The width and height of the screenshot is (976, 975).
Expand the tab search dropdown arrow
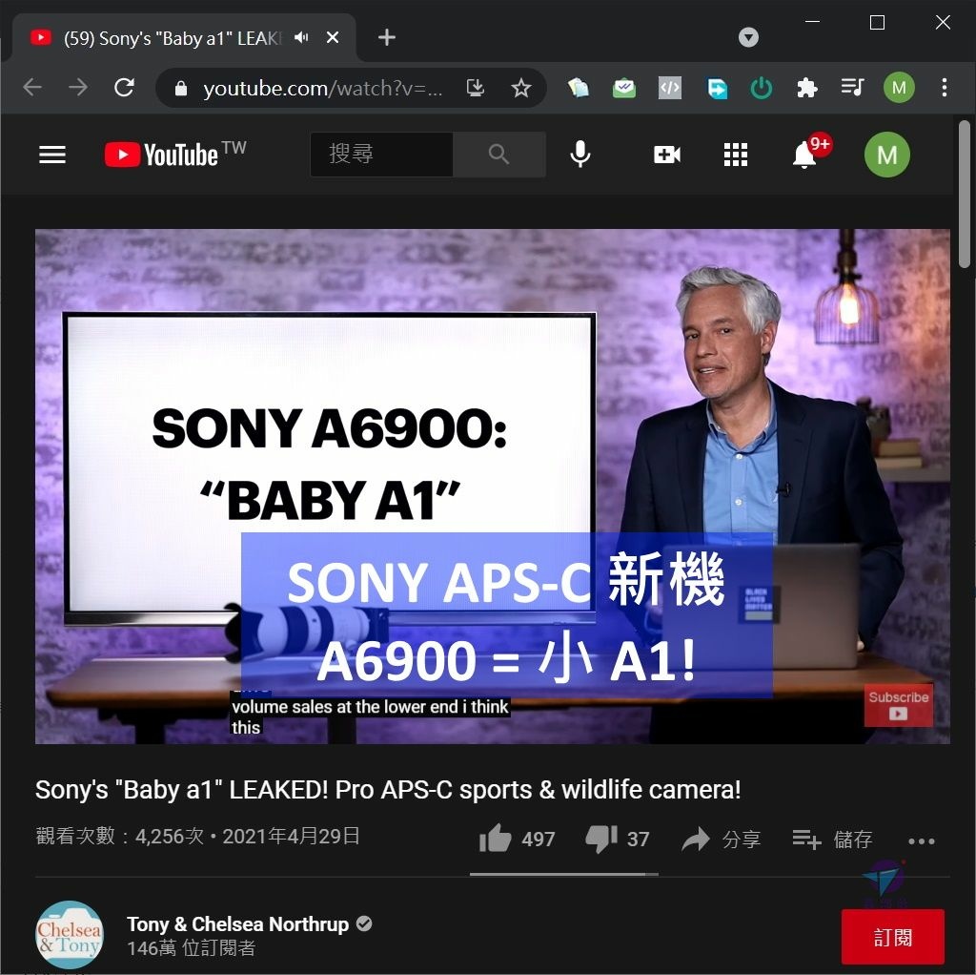click(x=748, y=37)
